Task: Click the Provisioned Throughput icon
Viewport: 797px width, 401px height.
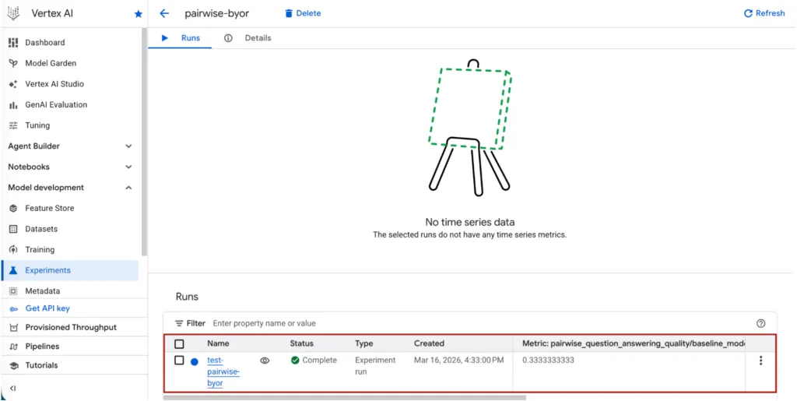Action: (x=14, y=327)
